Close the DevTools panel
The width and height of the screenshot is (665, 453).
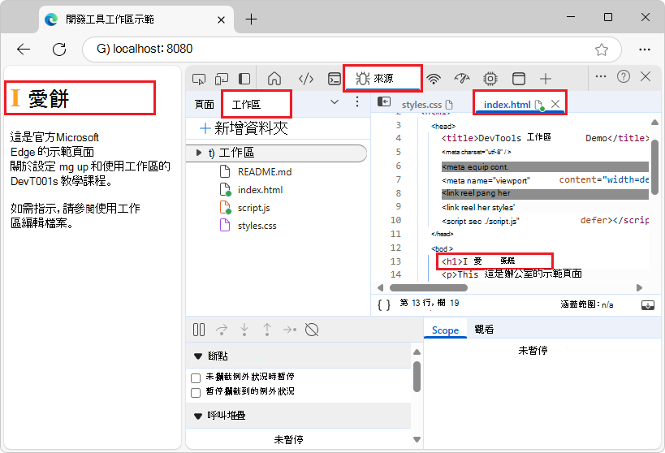[646, 76]
